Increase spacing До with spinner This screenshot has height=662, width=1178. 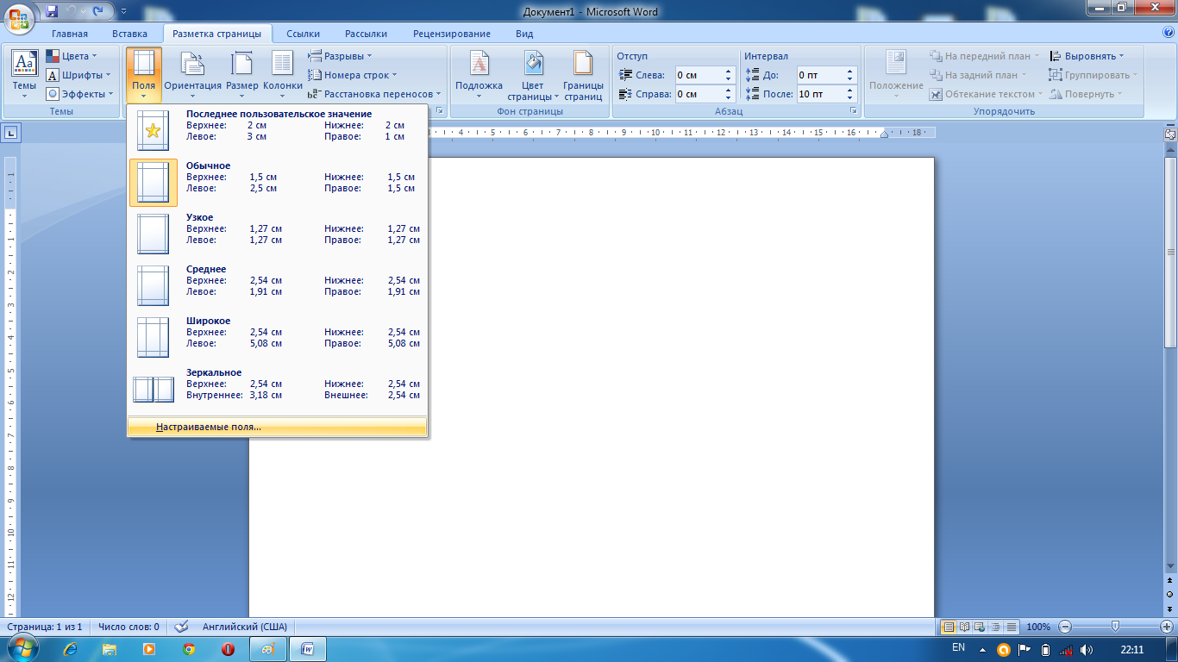click(x=850, y=72)
